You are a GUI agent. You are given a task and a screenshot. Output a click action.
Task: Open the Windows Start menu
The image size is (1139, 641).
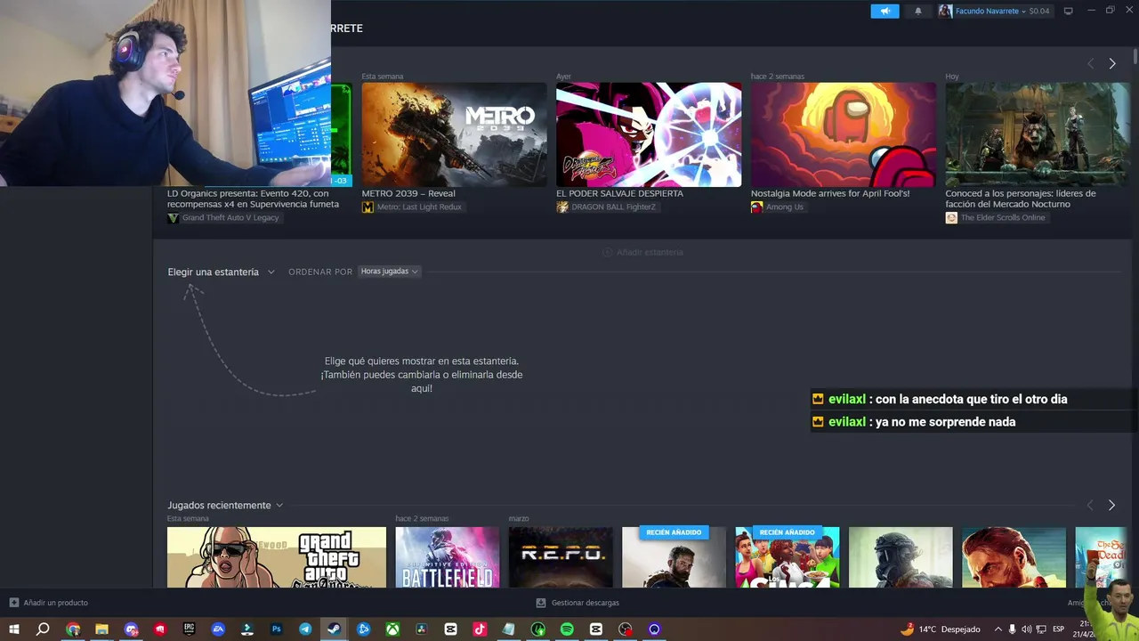click(14, 629)
